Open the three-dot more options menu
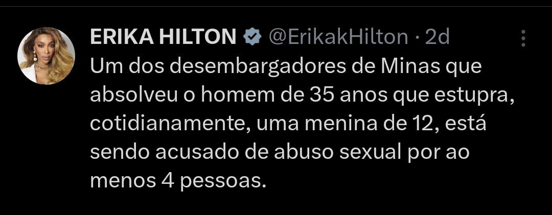The image size is (552, 215). coord(523,38)
